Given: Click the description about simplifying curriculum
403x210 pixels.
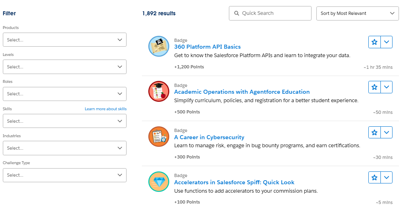Looking at the screenshot, I should point(266,101).
